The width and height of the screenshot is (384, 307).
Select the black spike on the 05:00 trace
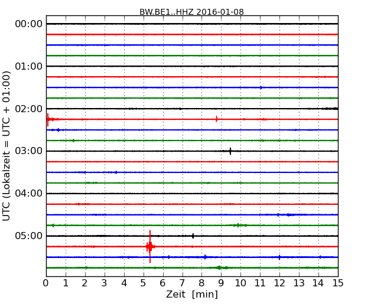point(193,236)
